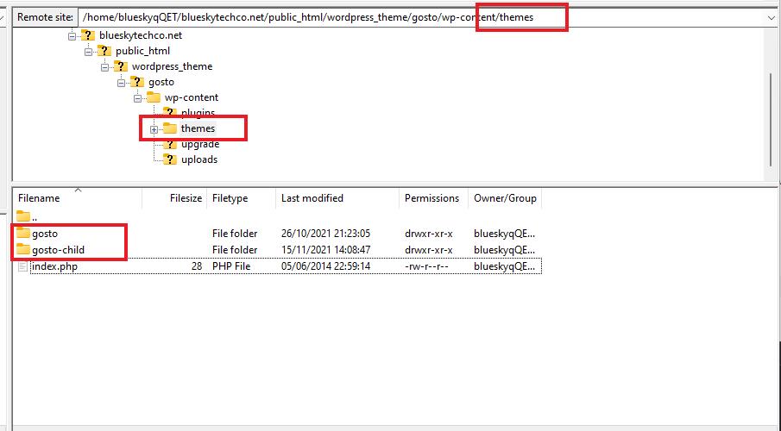Select uploads folder in the tree
Viewport: 781px width, 431px height.
[199, 159]
